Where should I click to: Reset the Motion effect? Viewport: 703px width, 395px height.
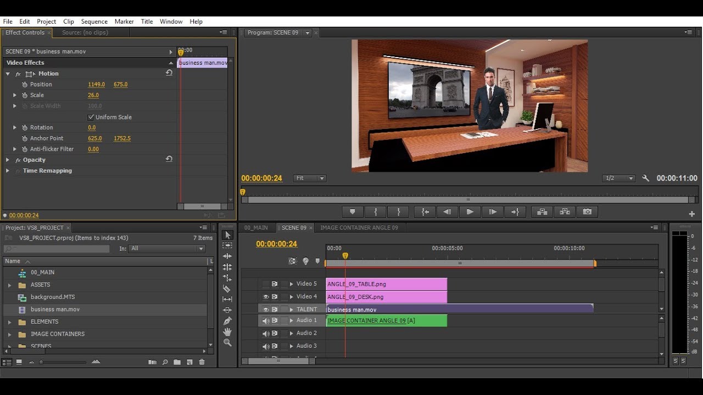click(169, 73)
